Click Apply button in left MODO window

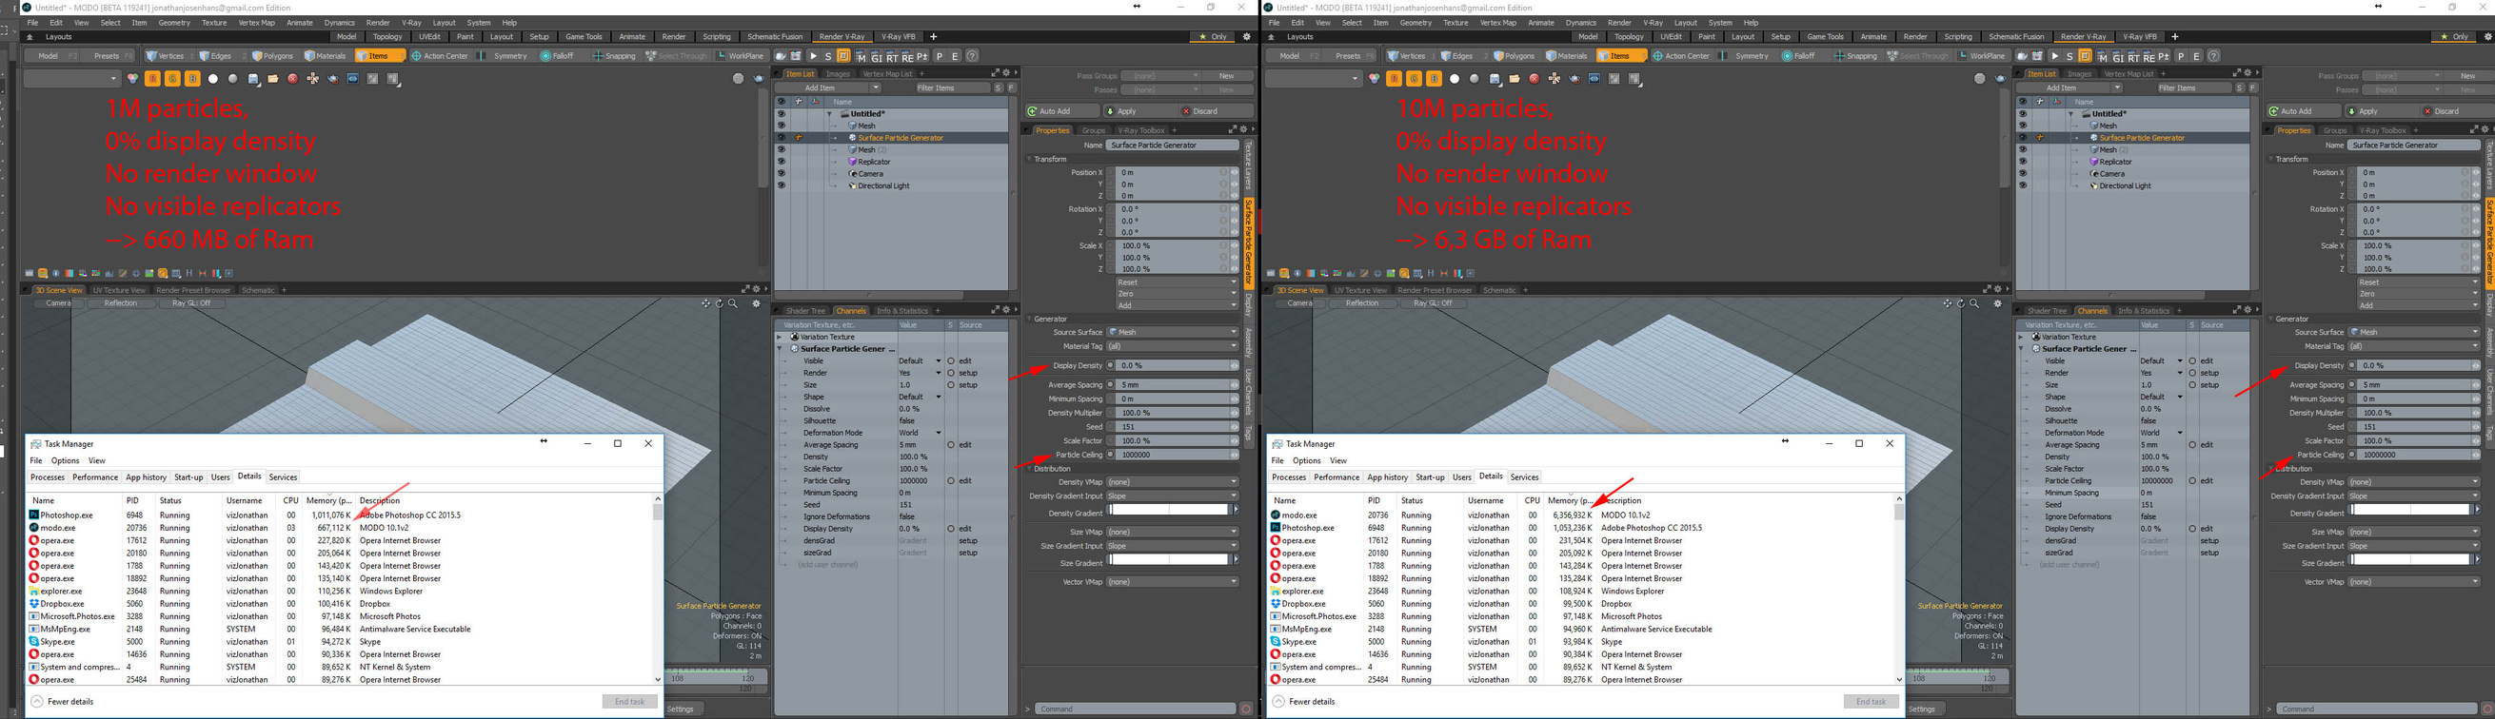[1140, 111]
